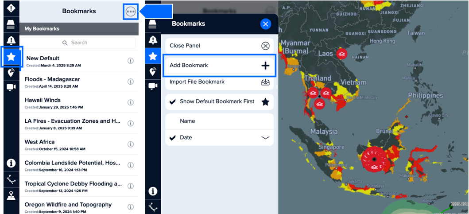
Task: Select star icon in sidebar beside bookmark options menu
Action: tap(153, 56)
